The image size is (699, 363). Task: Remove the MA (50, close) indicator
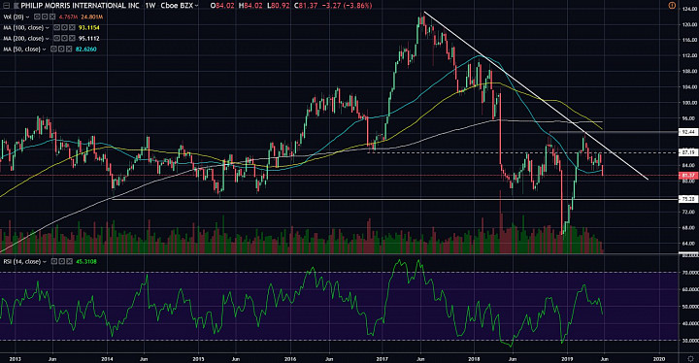[x=69, y=49]
